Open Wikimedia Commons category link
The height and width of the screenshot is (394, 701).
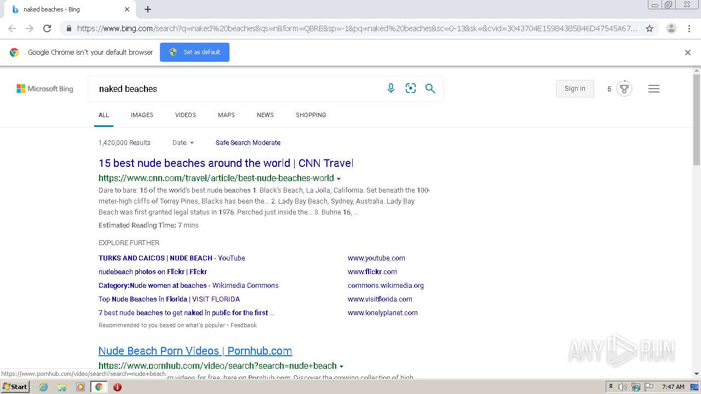tap(188, 286)
